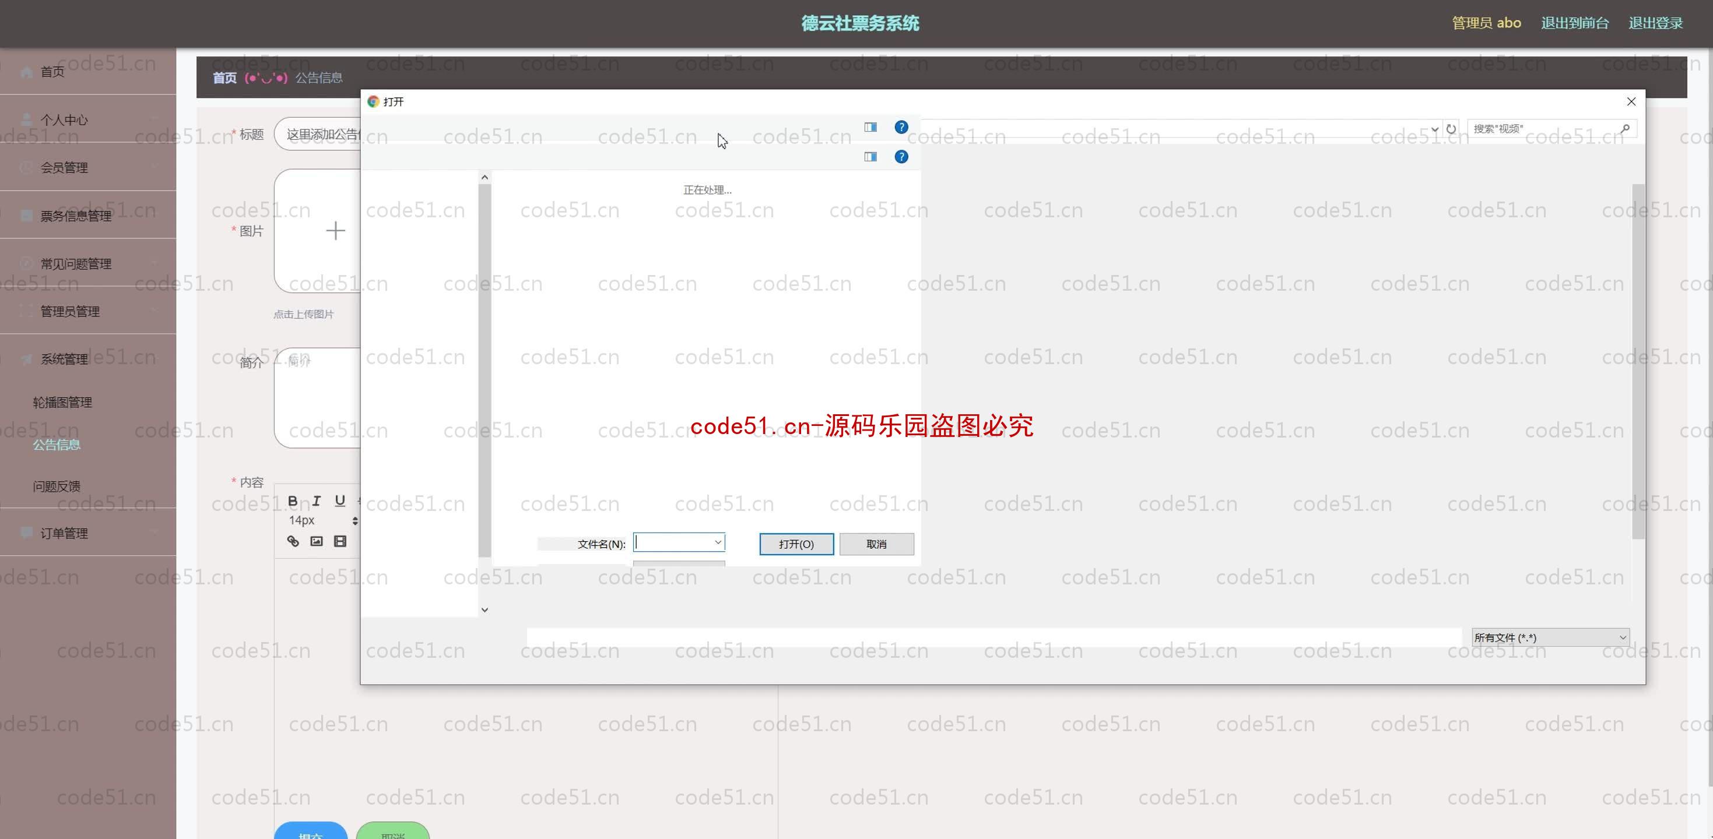Viewport: 1713px width, 839px height.
Task: Open 问题反馈 submenu item
Action: pyautogui.click(x=57, y=487)
